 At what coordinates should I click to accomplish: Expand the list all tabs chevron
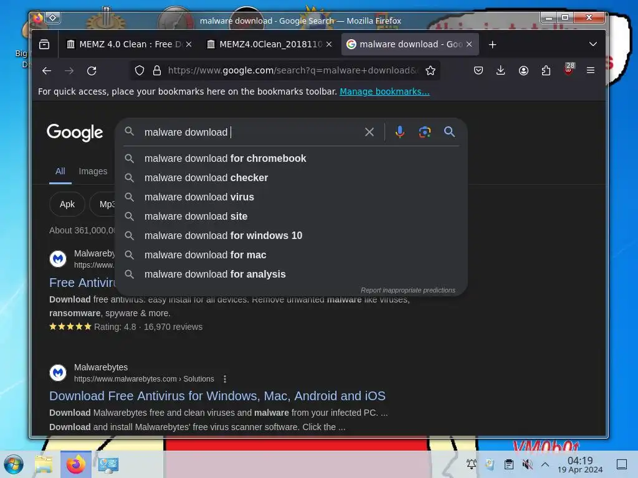coord(593,44)
